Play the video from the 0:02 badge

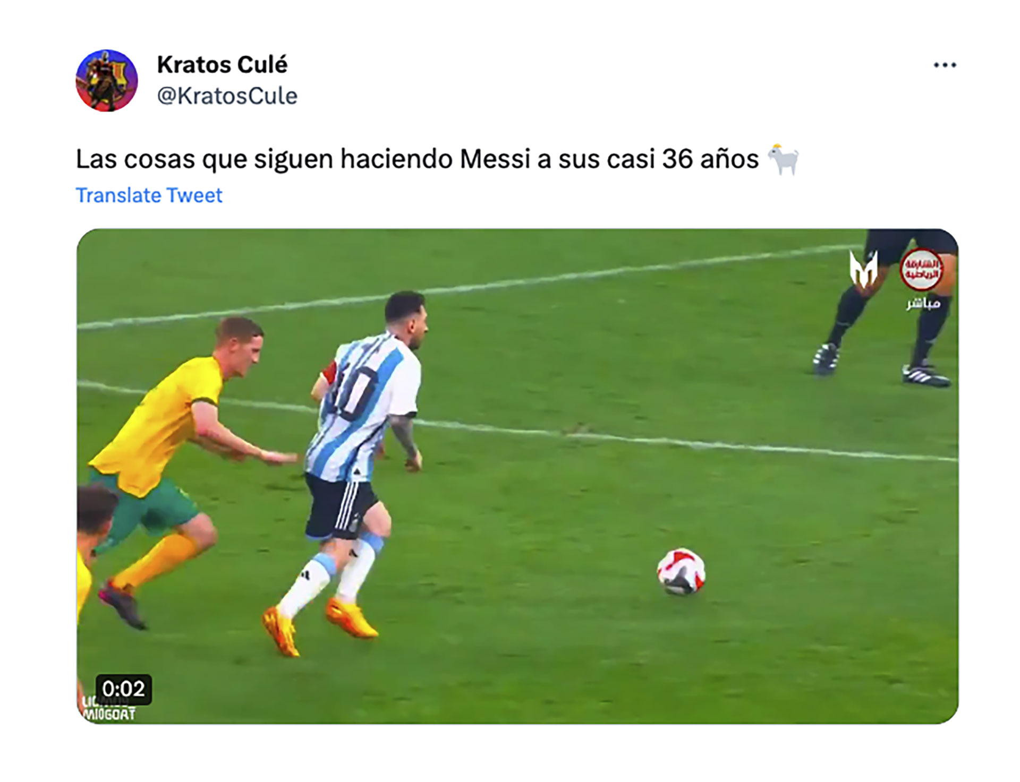click(x=124, y=689)
